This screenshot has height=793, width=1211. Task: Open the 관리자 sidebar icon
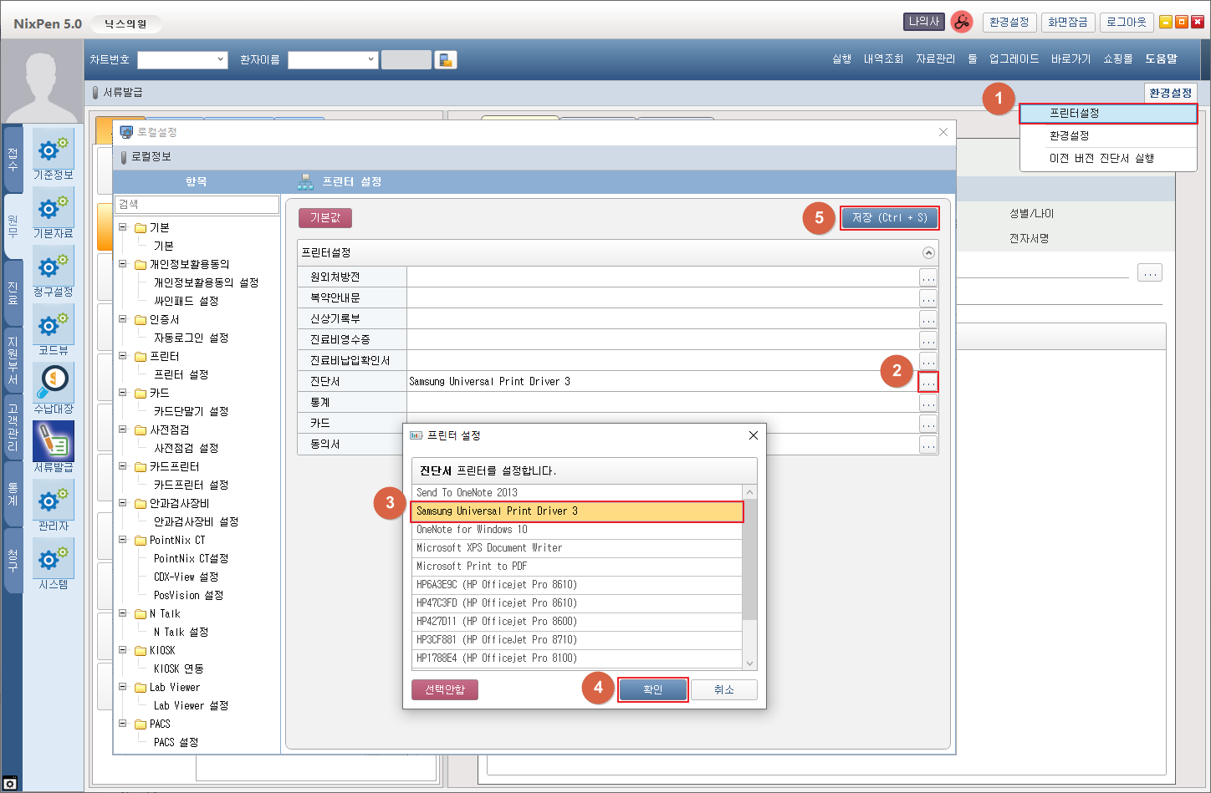[x=54, y=500]
